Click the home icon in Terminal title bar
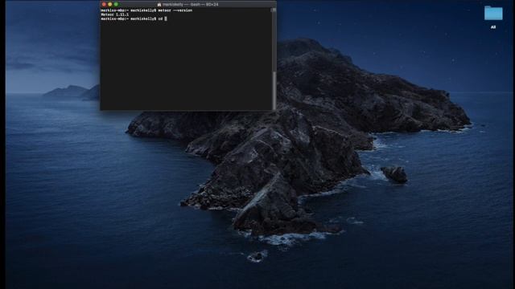The width and height of the screenshot is (515, 289). pos(159,5)
